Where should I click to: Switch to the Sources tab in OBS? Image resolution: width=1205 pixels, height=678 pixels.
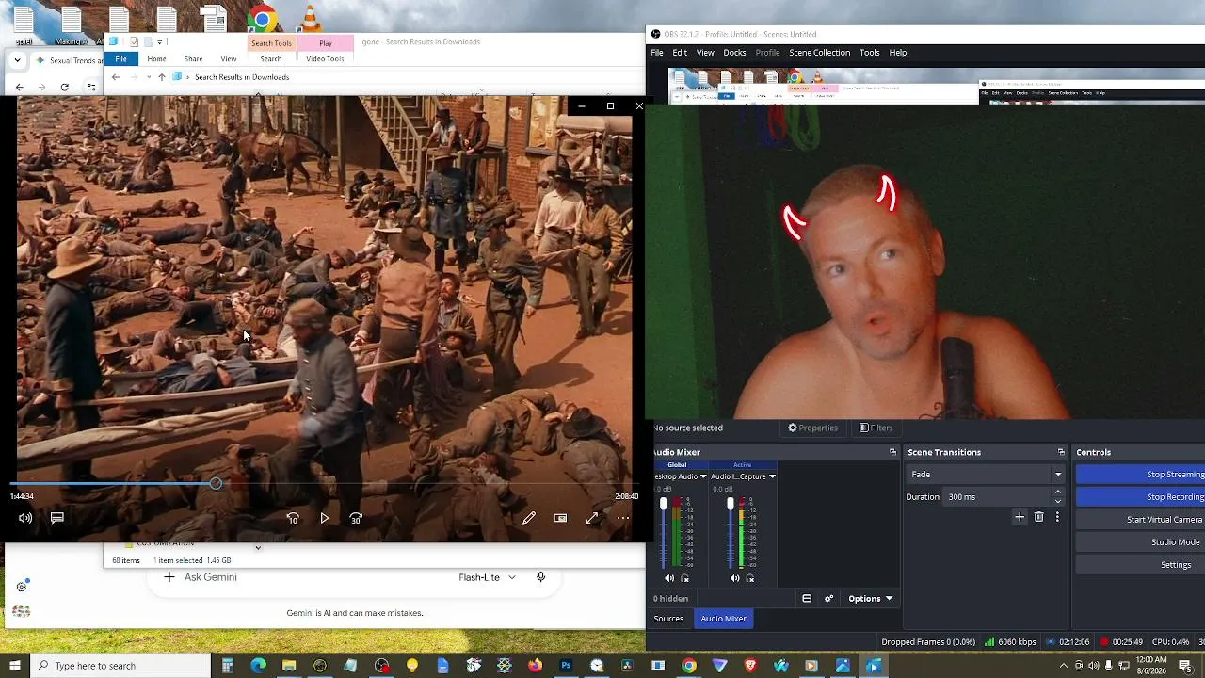(668, 619)
